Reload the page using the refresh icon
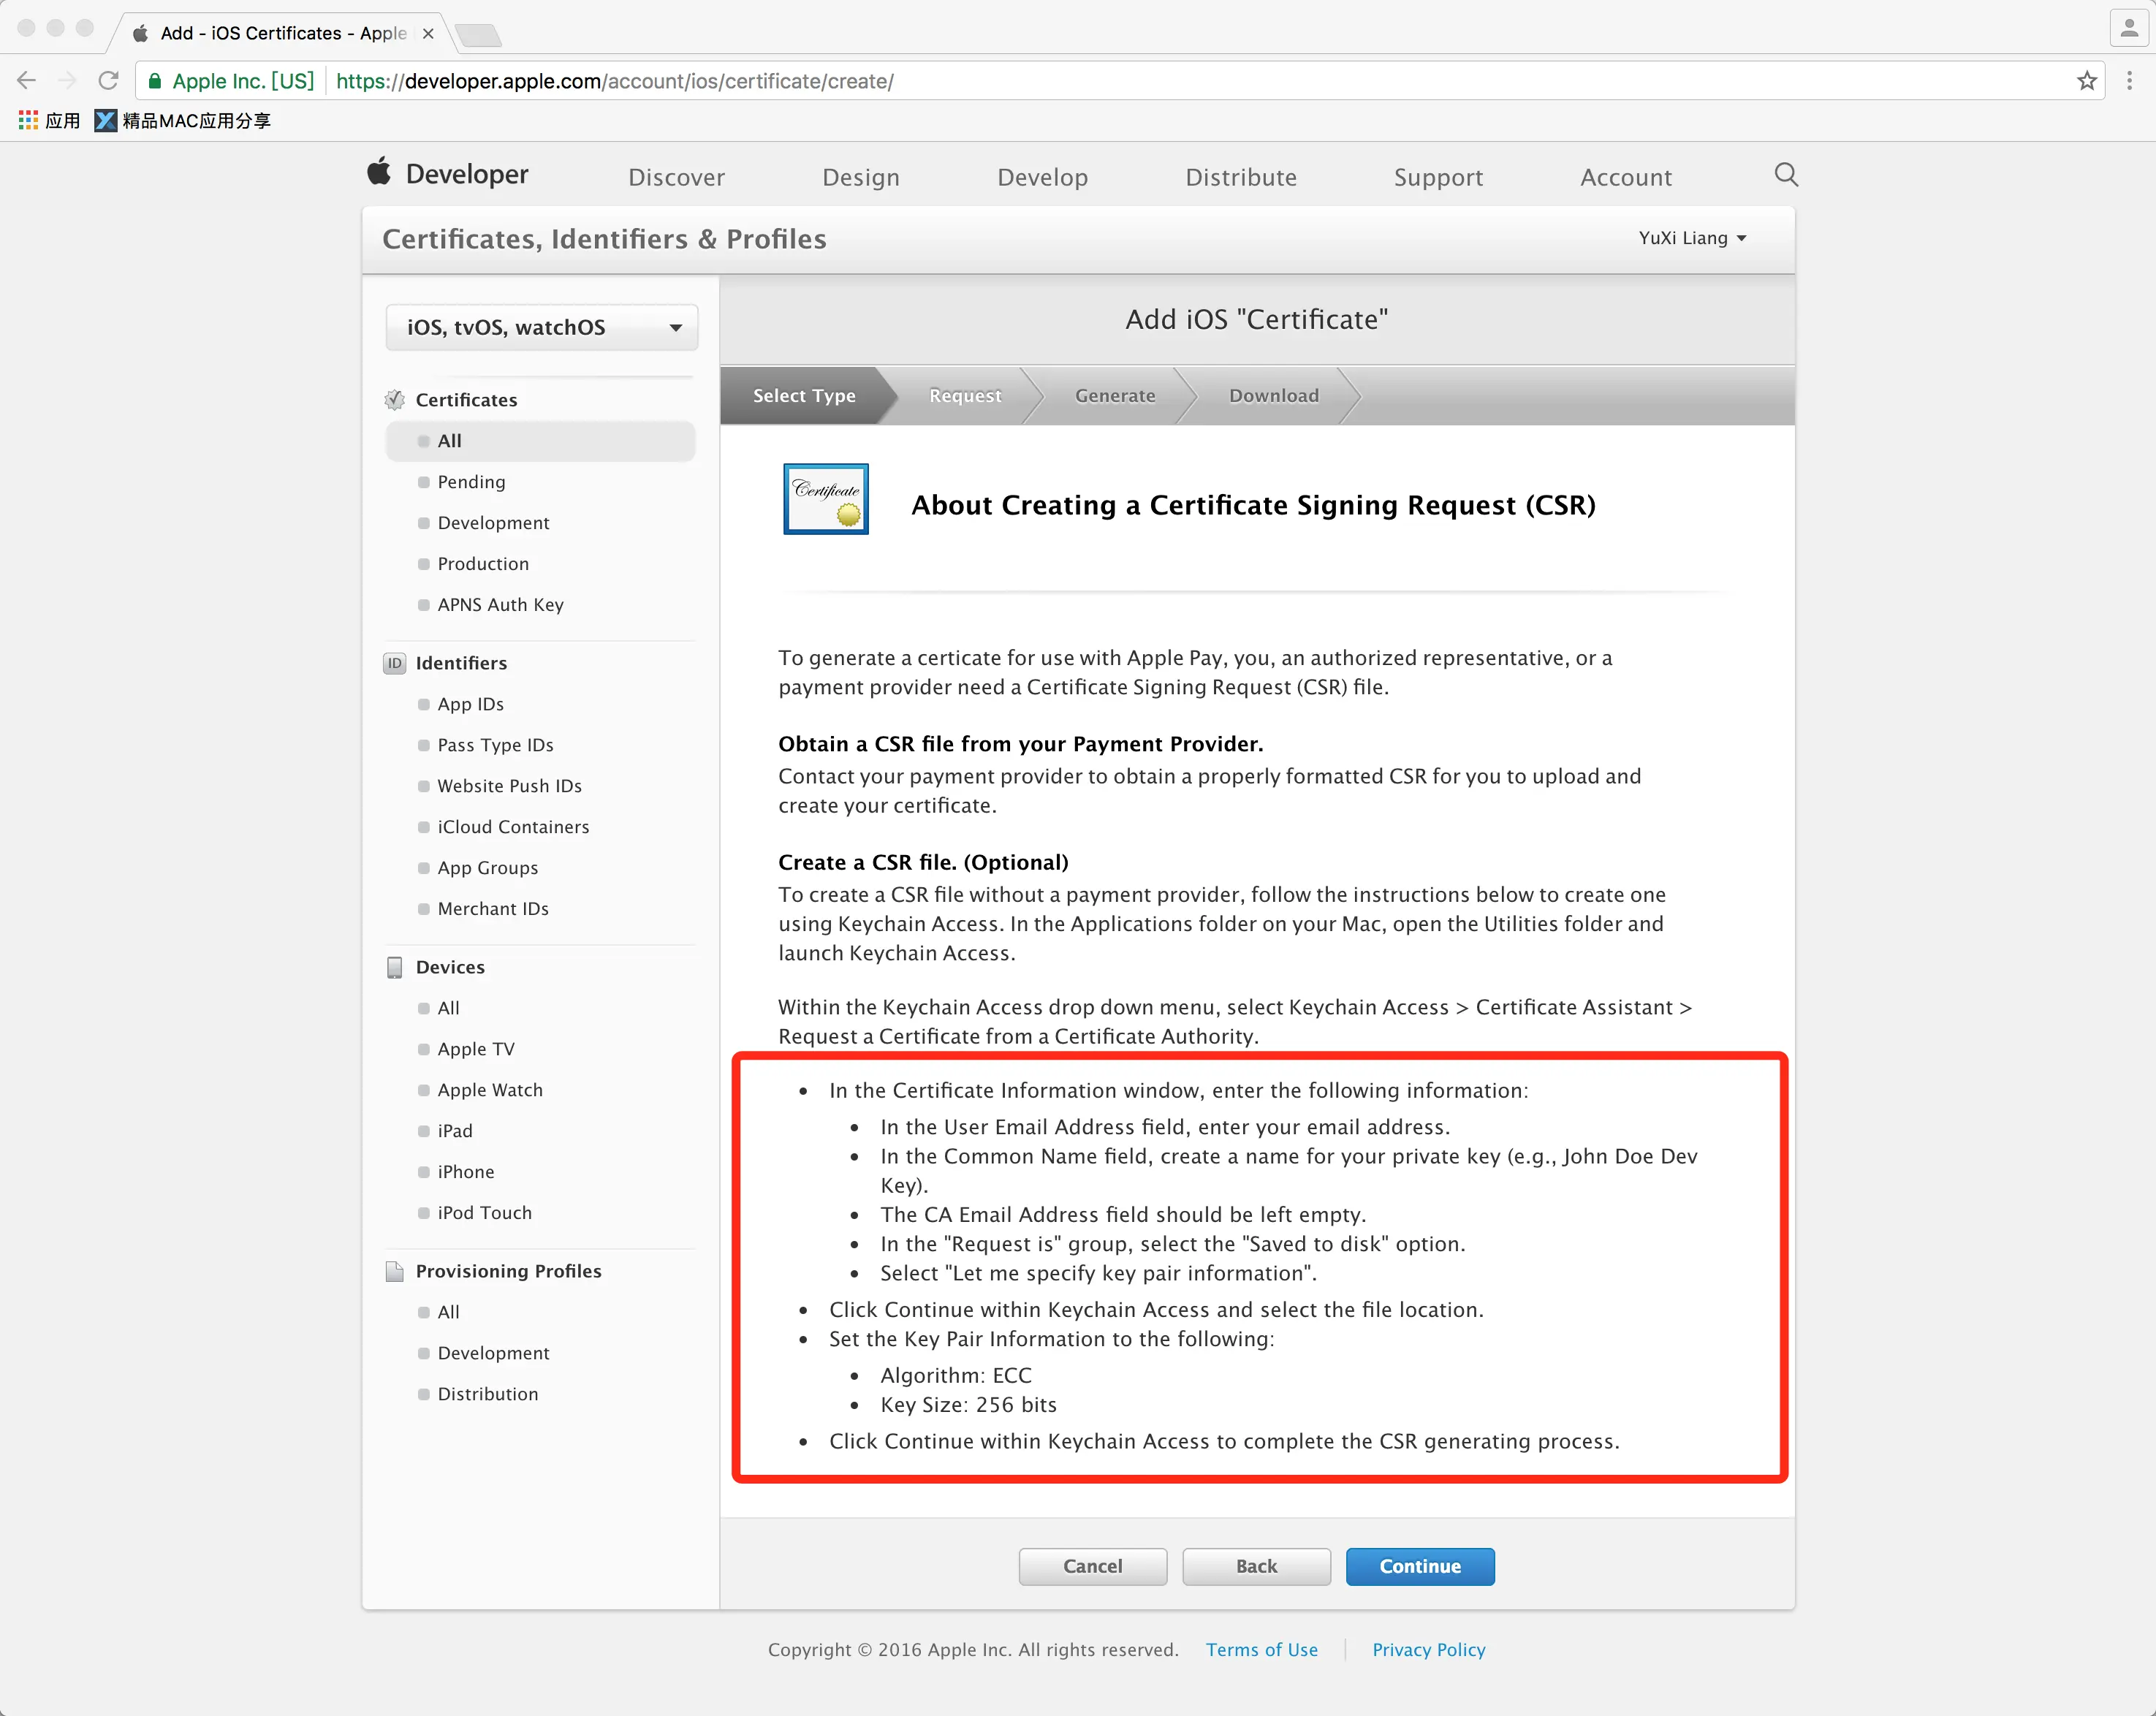2156x1716 pixels. tap(108, 81)
